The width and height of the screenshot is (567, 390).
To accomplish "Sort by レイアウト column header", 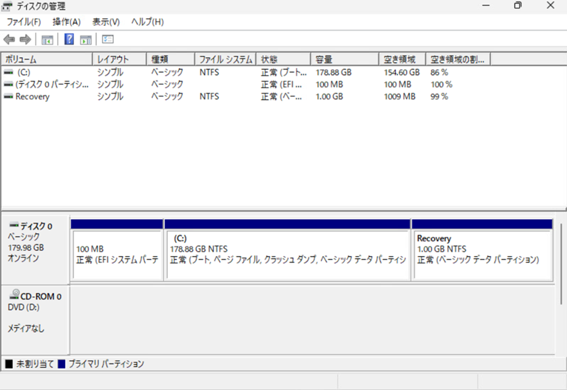I will (x=120, y=59).
